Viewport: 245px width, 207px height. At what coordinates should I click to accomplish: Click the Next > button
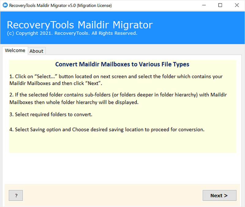click(219, 195)
